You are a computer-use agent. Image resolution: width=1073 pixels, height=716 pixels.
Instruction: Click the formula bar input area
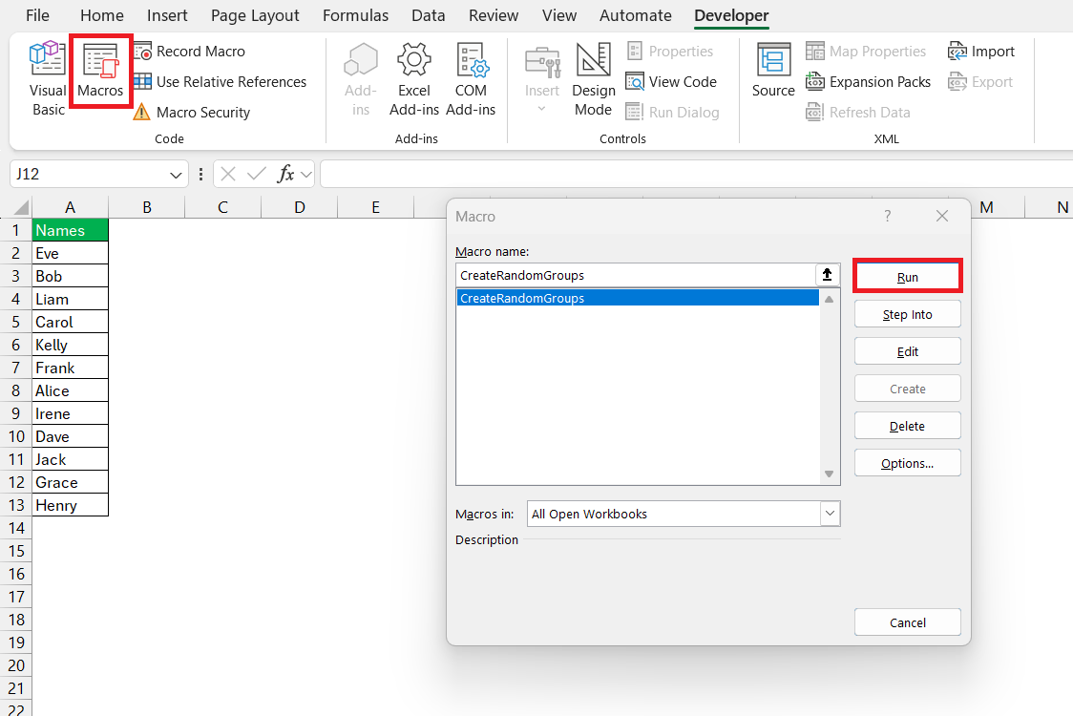696,175
